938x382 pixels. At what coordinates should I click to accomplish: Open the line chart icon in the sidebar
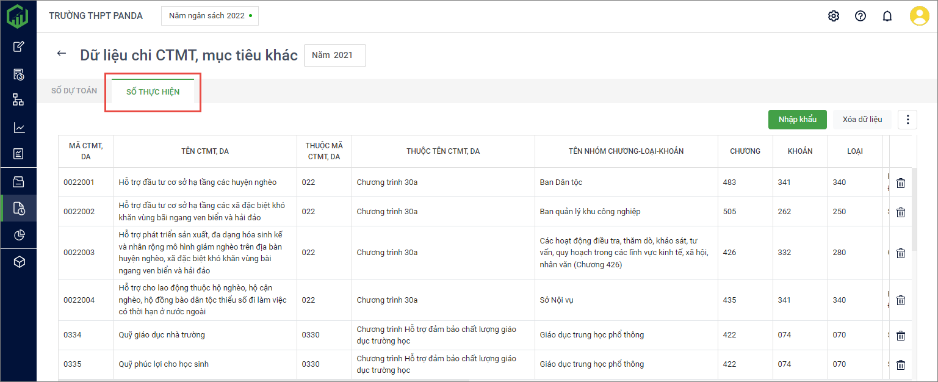pyautogui.click(x=19, y=128)
